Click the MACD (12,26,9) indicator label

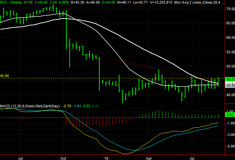click(x=30, y=106)
